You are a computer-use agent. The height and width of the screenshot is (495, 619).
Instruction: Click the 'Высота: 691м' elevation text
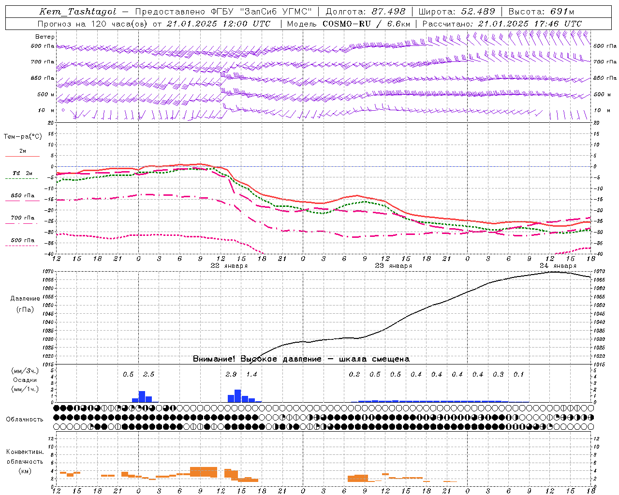[x=541, y=12]
